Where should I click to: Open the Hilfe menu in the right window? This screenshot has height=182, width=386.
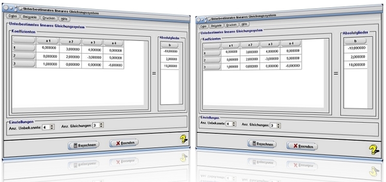(x=244, y=24)
